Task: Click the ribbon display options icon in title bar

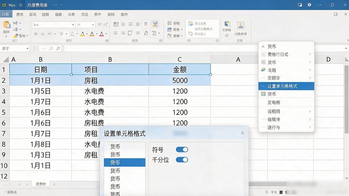Action: coord(300,5)
